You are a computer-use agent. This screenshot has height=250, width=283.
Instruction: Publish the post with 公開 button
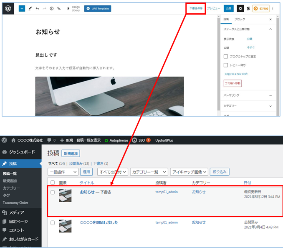pyautogui.click(x=228, y=8)
